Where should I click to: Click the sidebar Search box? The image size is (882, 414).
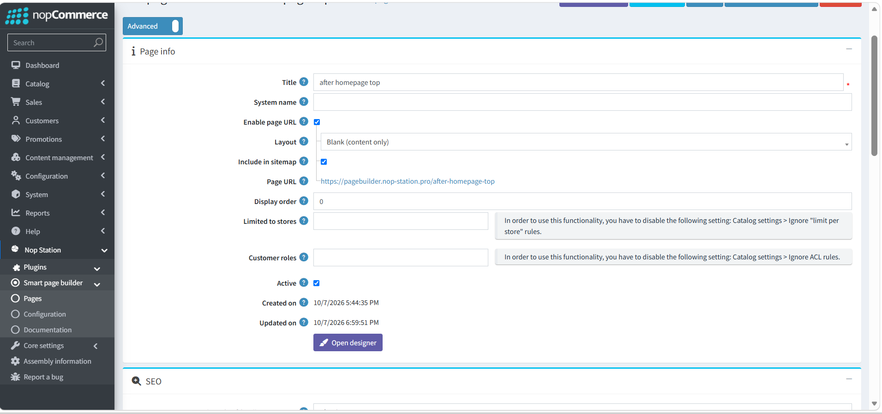pos(57,42)
